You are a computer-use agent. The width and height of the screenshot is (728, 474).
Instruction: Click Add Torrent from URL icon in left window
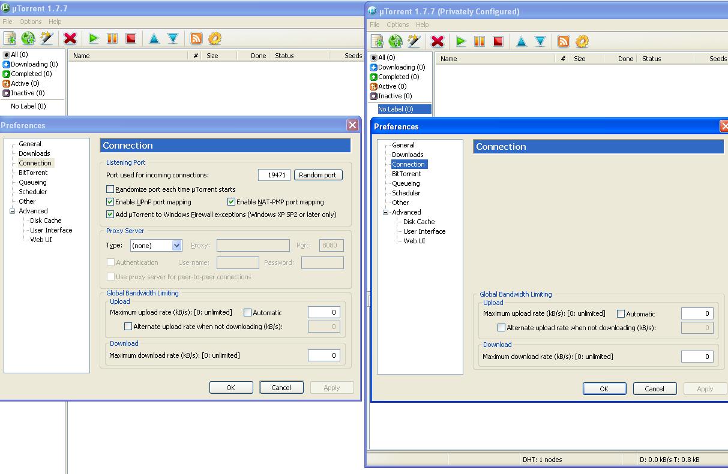click(x=28, y=38)
